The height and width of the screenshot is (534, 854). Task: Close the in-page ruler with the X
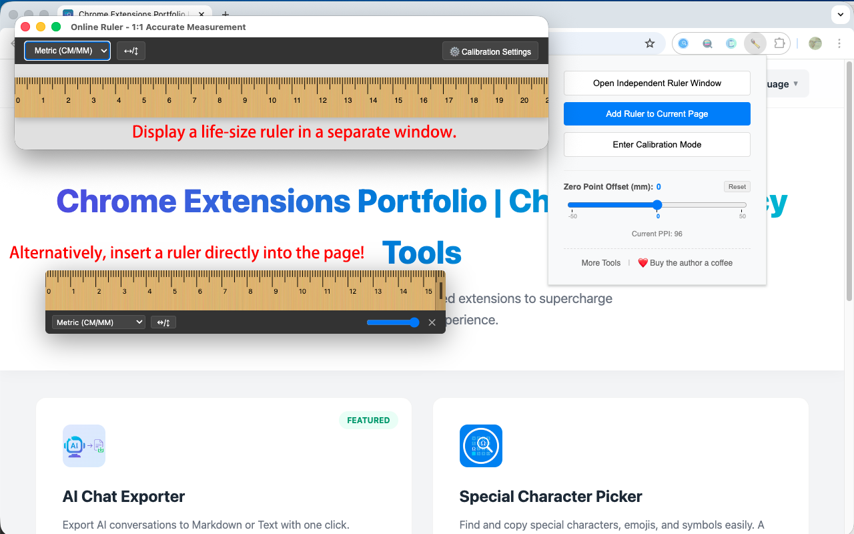pyautogui.click(x=432, y=322)
